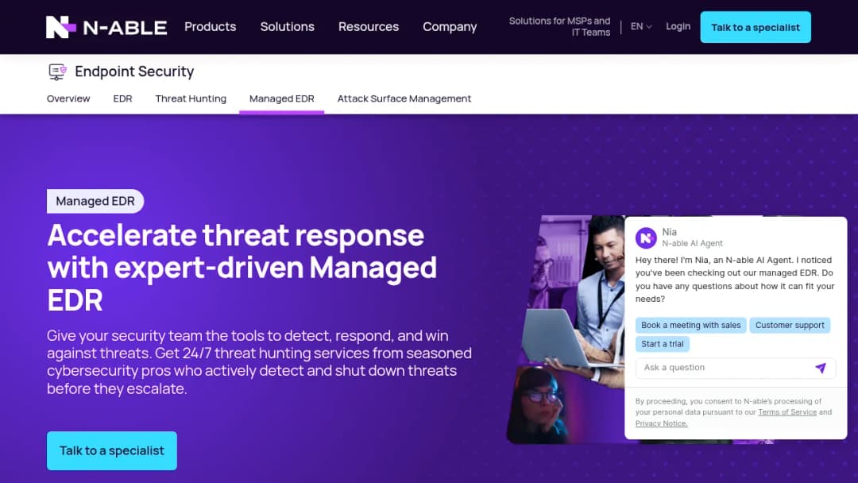Open the Privacy Notice link
This screenshot has width=858, height=483.
pyautogui.click(x=661, y=423)
